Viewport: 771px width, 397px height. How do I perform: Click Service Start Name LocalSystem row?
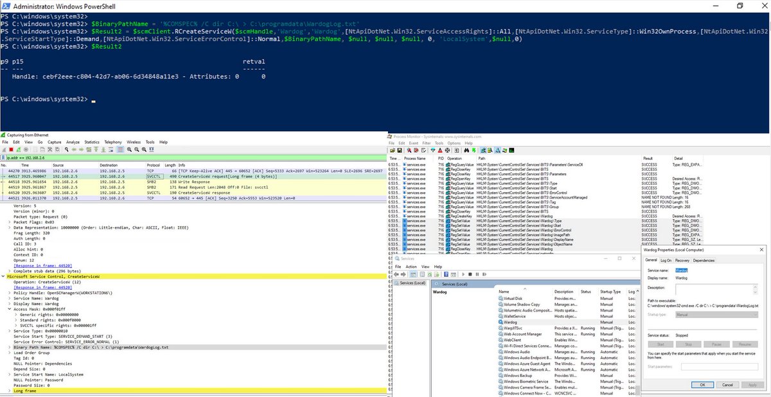pyautogui.click(x=49, y=374)
